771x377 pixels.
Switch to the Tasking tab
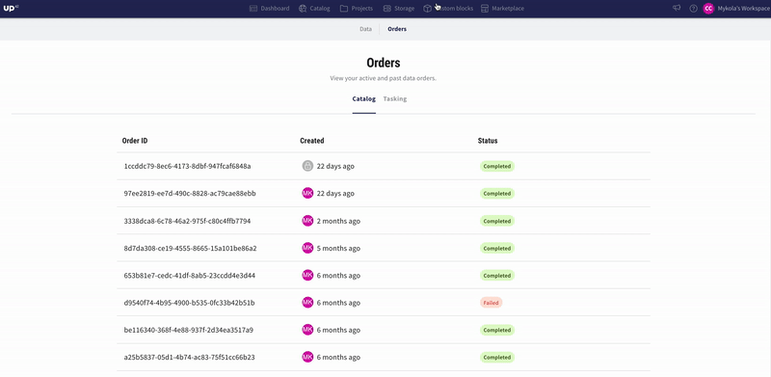[395, 99]
